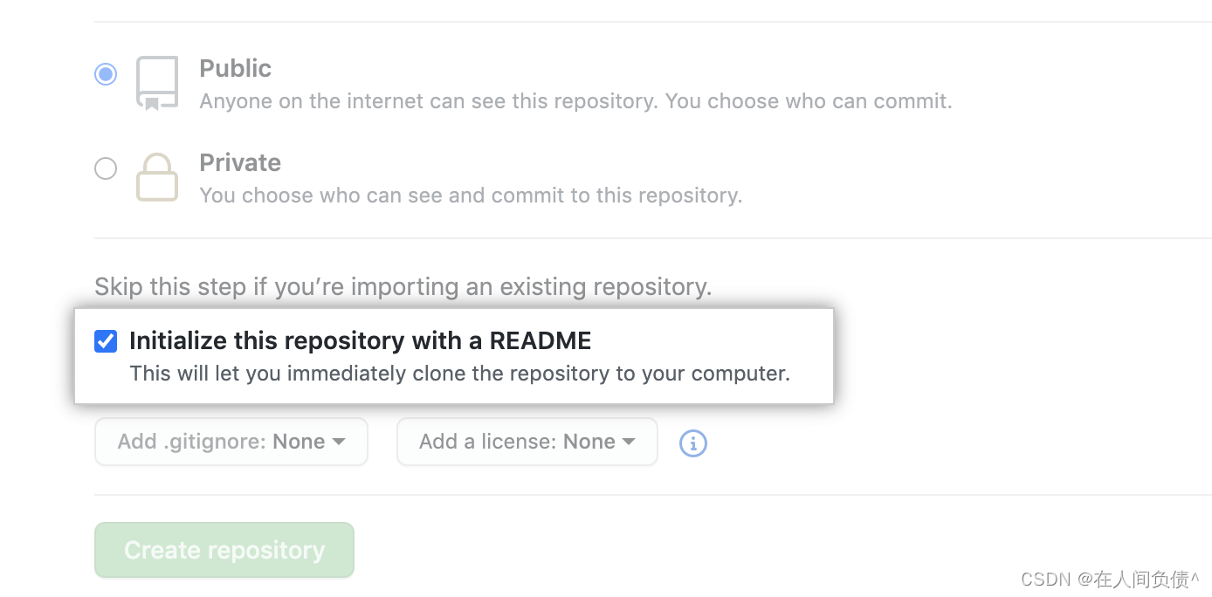Image resolution: width=1212 pixels, height=597 pixels.
Task: Click the 'You choose who can see' description
Action: click(x=472, y=196)
